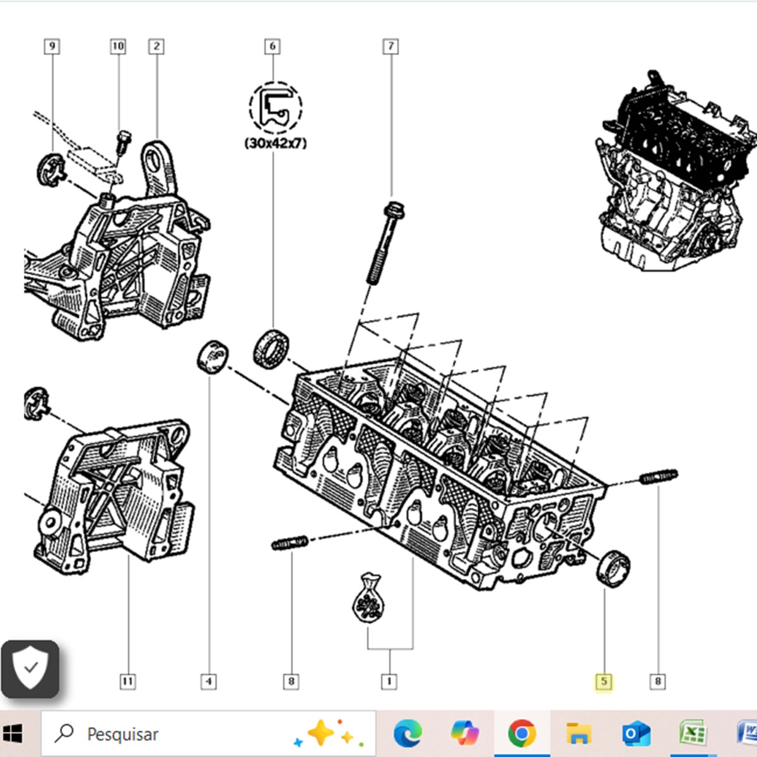Choose part label 4 for the small seal
The image size is (757, 757).
click(x=209, y=681)
